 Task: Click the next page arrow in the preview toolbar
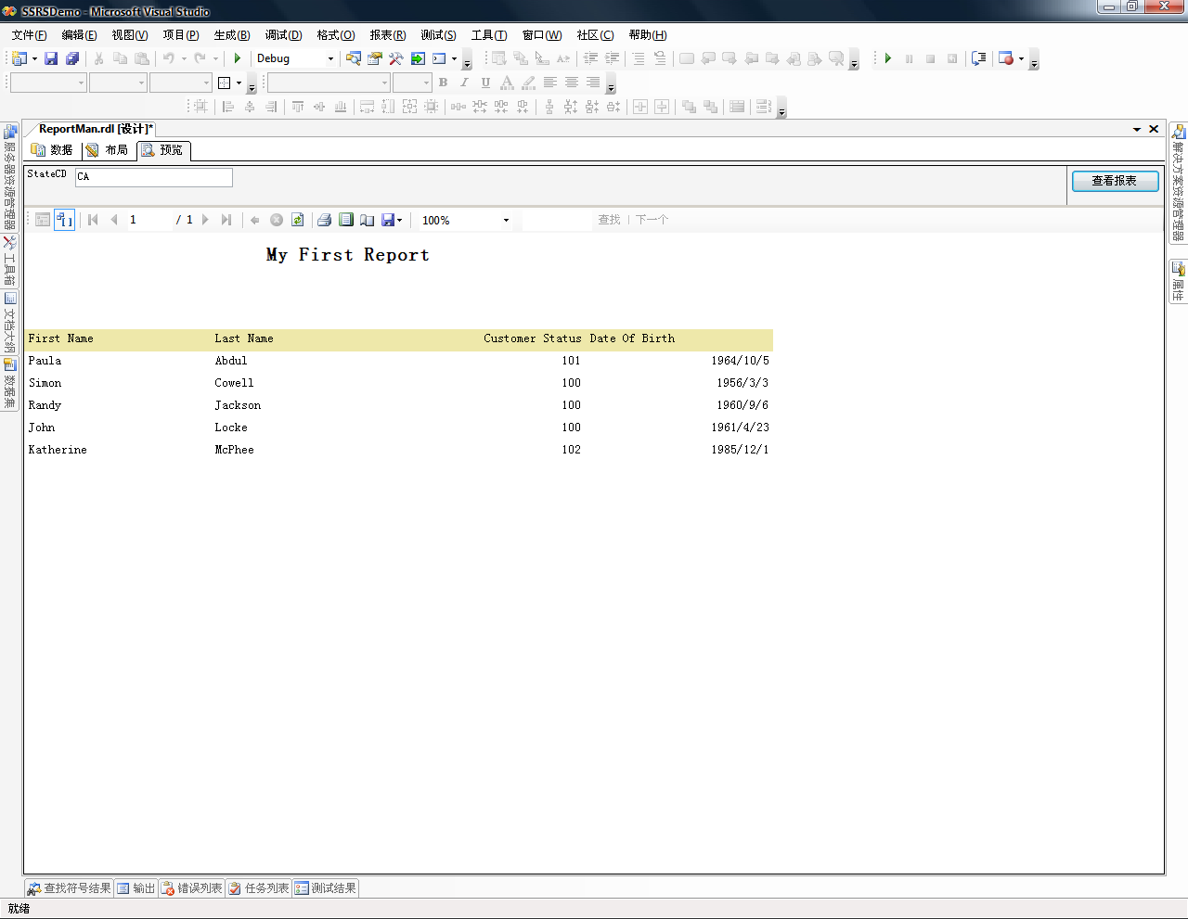coord(205,220)
